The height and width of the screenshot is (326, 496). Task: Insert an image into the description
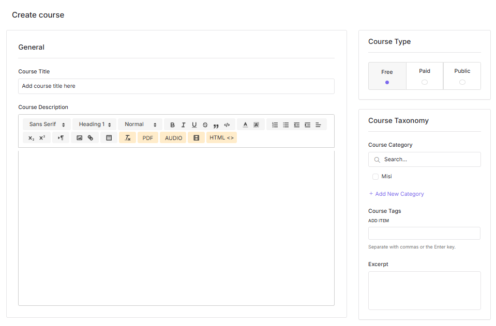[x=79, y=138]
